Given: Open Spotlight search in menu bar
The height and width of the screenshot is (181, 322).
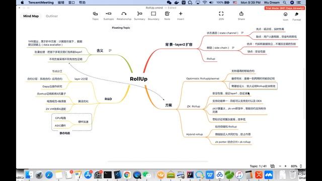Looking at the screenshot, I should pyautogui.click(x=284, y=3).
